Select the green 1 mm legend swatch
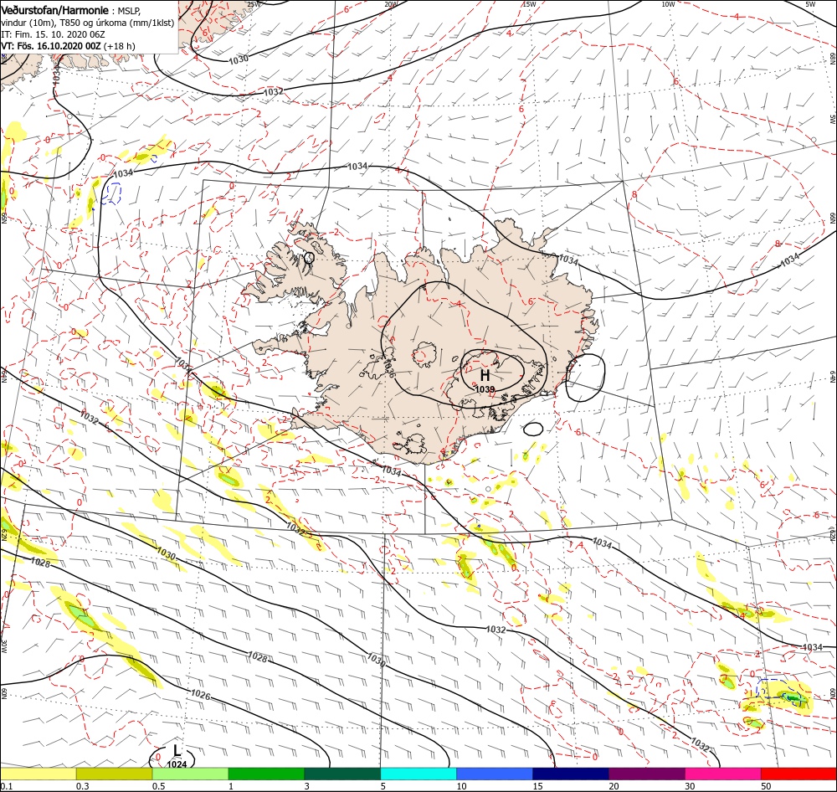This screenshot has width=837, height=792. pyautogui.click(x=266, y=774)
